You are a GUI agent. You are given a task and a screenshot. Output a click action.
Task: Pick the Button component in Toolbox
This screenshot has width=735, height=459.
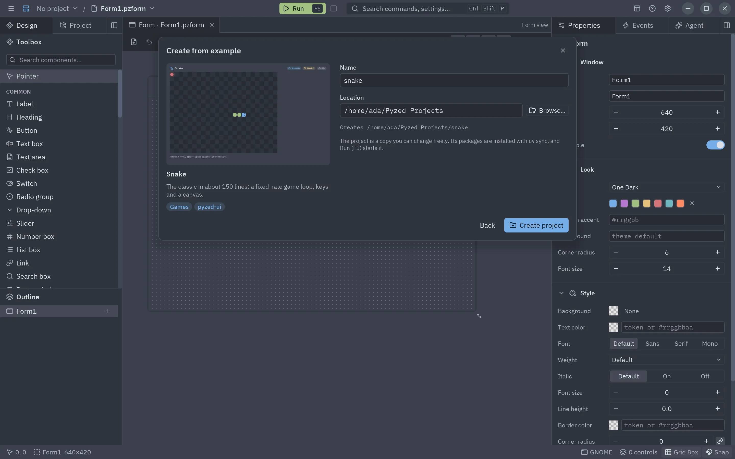pos(59,131)
